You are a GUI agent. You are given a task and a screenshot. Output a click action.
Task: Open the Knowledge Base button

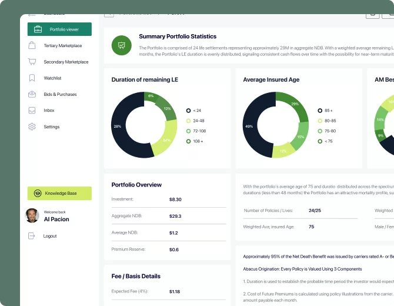[59, 194]
